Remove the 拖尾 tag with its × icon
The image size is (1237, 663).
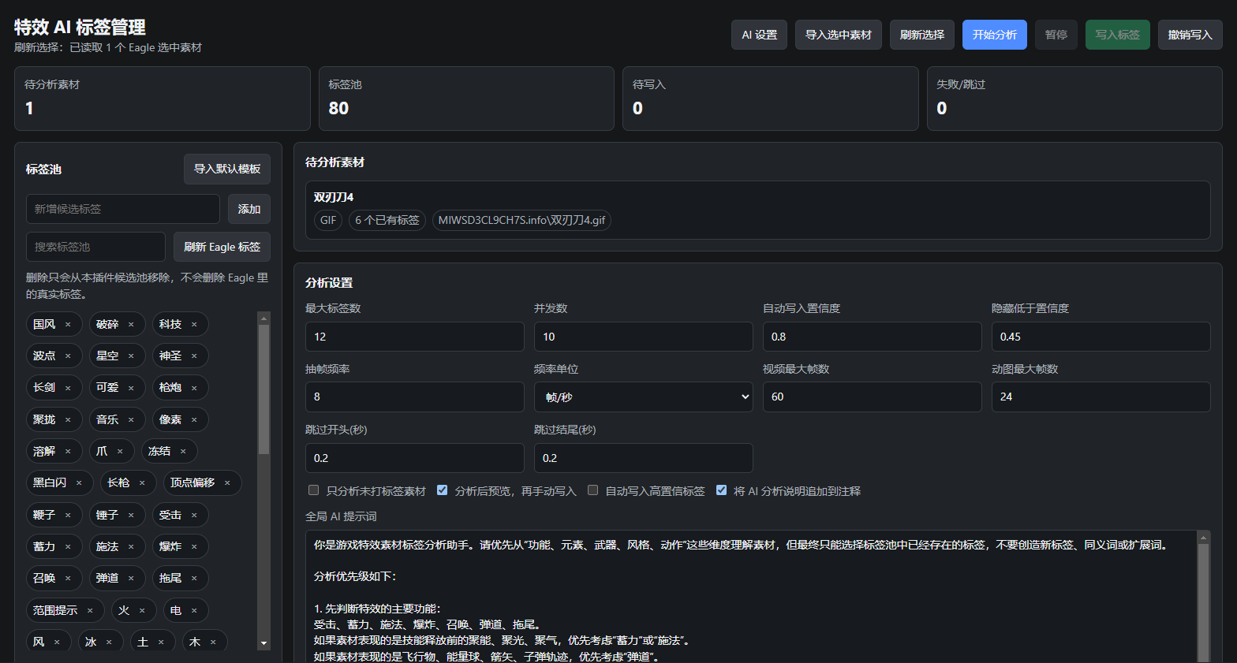coord(194,579)
